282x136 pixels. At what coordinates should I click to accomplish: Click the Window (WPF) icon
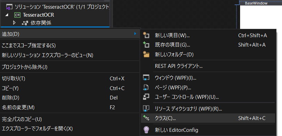pos(146,78)
